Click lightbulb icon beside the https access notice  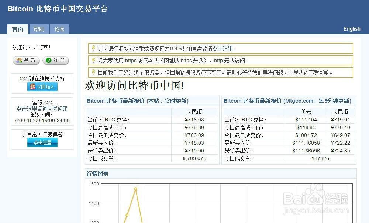click(93, 60)
